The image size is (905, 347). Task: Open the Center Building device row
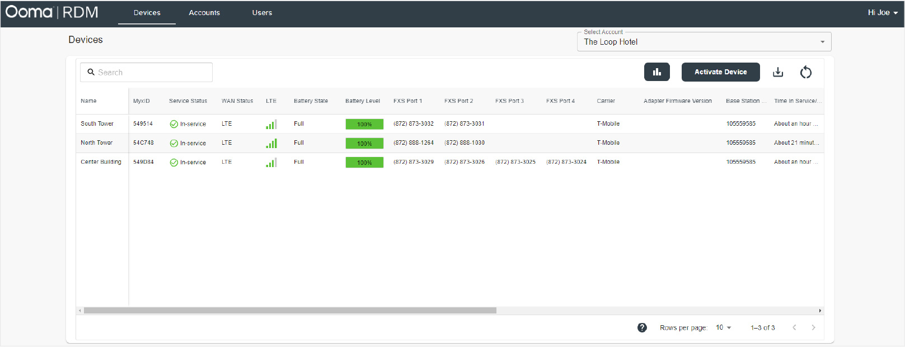point(101,162)
